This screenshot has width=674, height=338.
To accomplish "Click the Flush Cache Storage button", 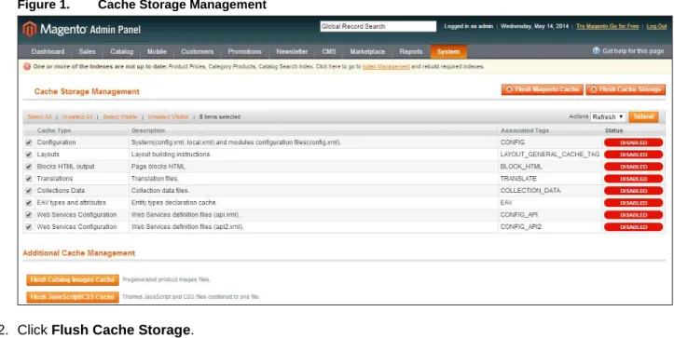I will [626, 89].
